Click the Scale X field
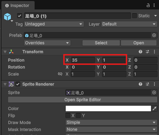Viewport: 159px width, 135px height. pyautogui.click(x=83, y=74)
